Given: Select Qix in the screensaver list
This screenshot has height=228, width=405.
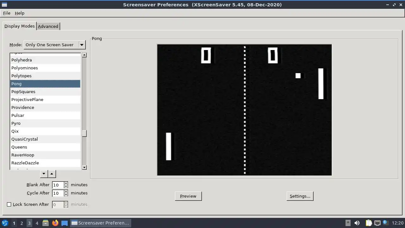Looking at the screenshot, I should [x=45, y=131].
